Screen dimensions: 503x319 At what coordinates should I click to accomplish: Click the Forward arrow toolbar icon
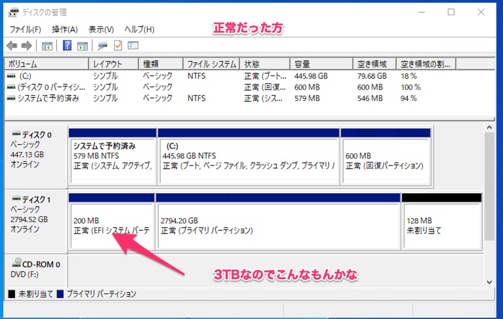(x=27, y=46)
